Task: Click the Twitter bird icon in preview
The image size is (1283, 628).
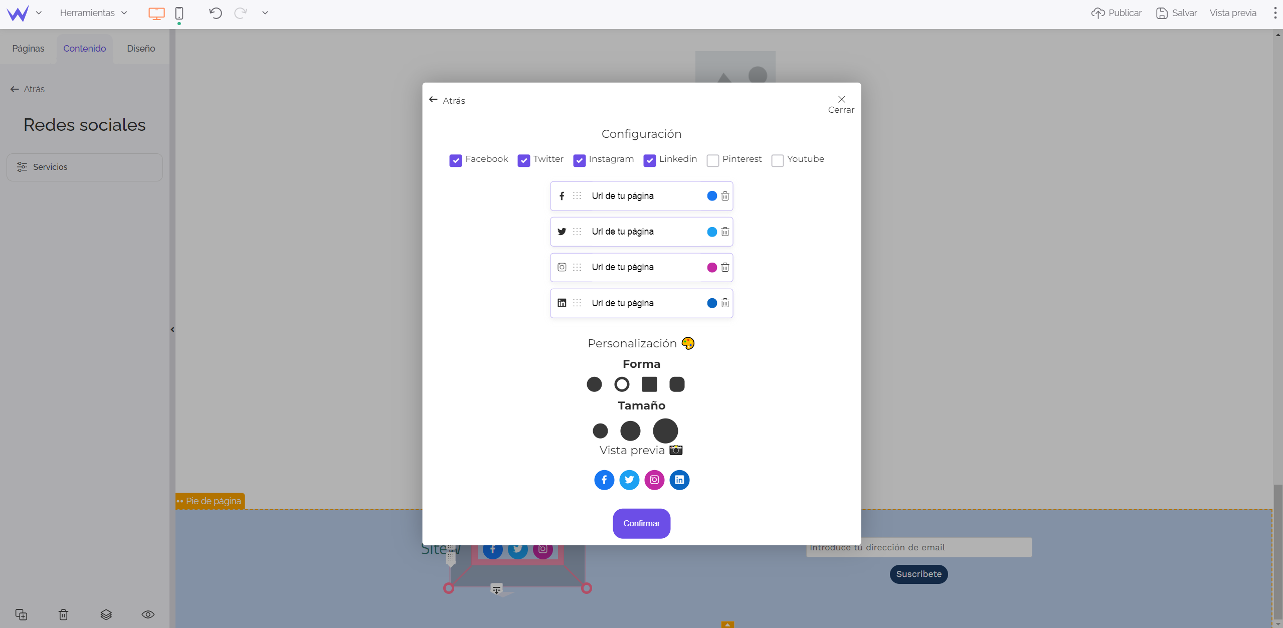Action: (x=628, y=480)
